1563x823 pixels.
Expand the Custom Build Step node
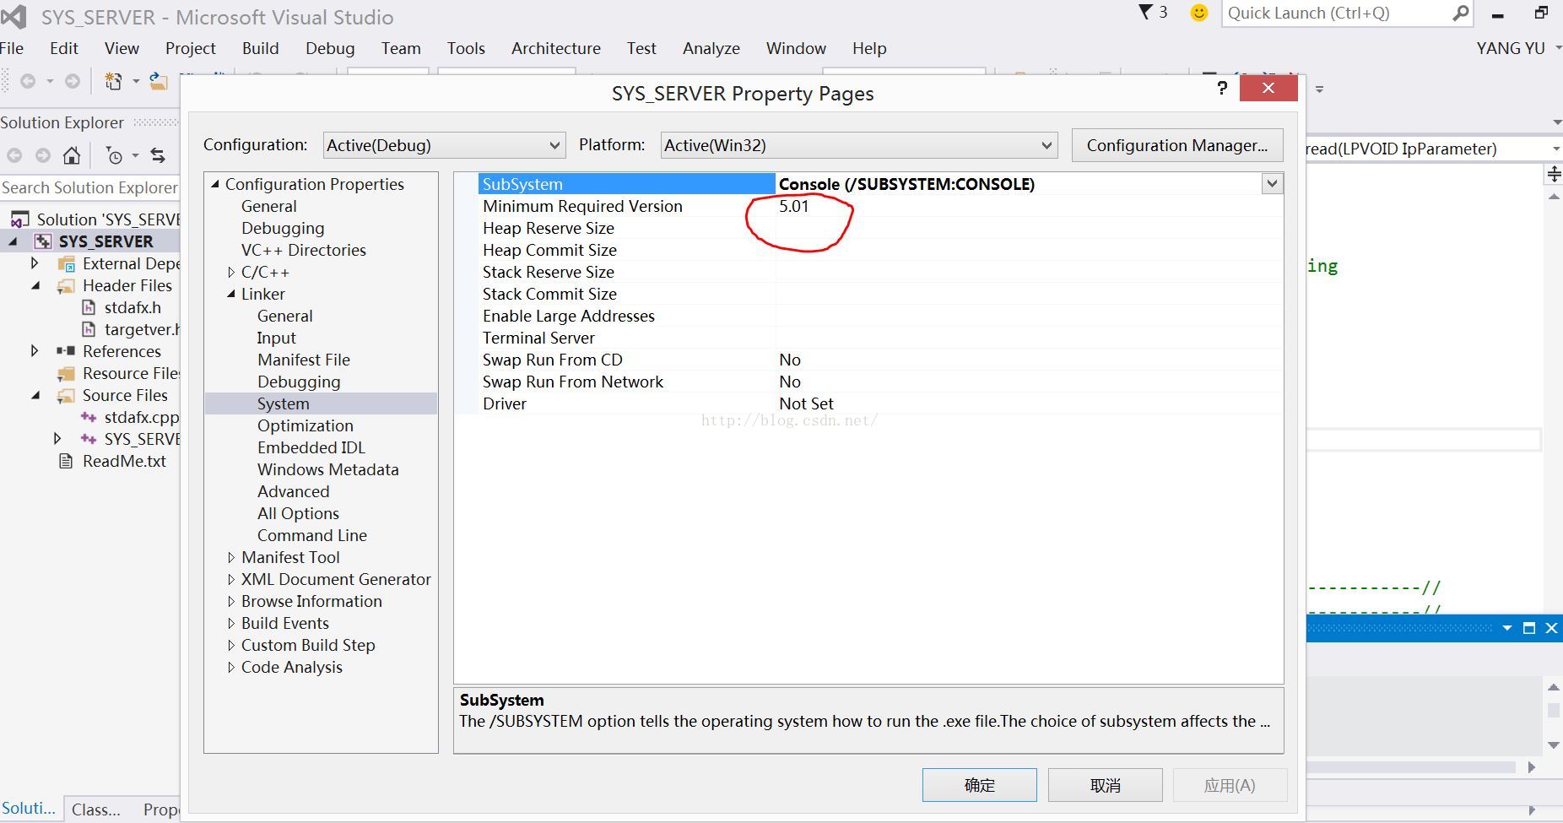click(x=231, y=645)
